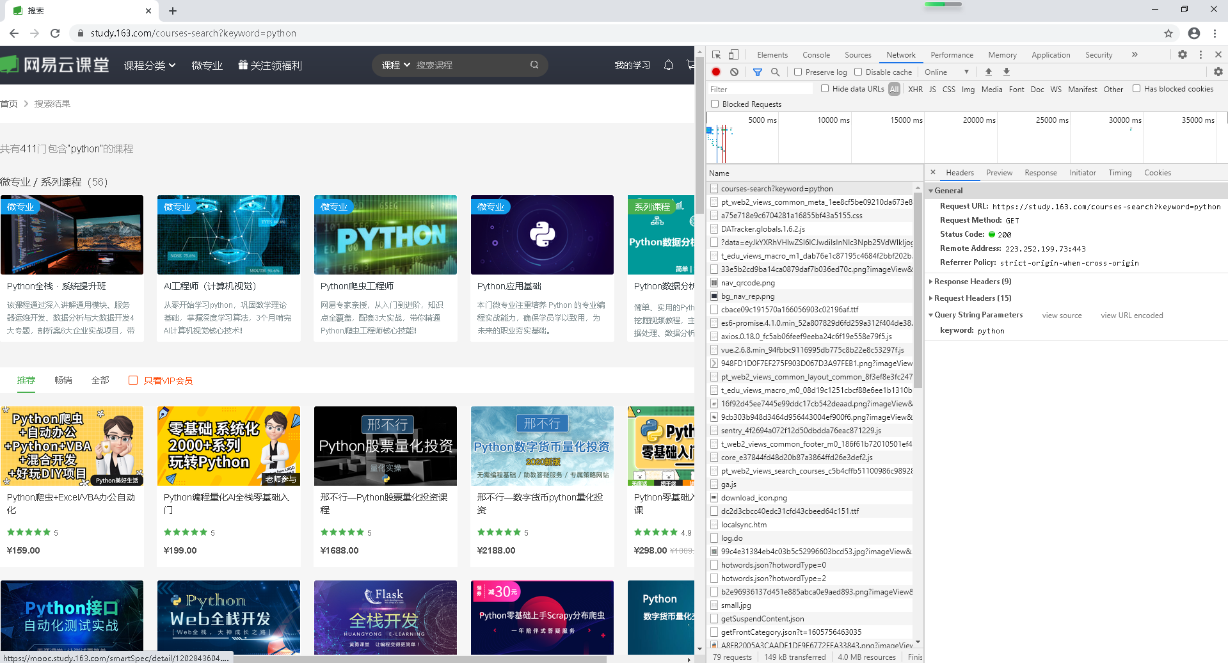Screen dimensions: 1228x663
Task: Enable Disable cache checkbox
Action: [x=858, y=72]
